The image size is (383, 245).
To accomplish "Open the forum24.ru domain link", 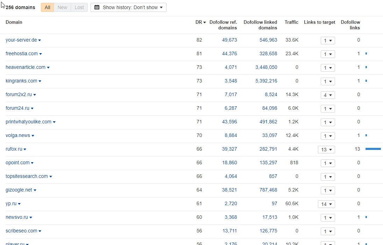I will click(x=17, y=108).
